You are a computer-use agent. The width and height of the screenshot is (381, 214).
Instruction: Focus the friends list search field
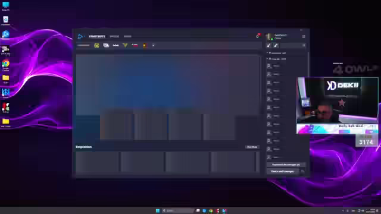tap(292, 45)
